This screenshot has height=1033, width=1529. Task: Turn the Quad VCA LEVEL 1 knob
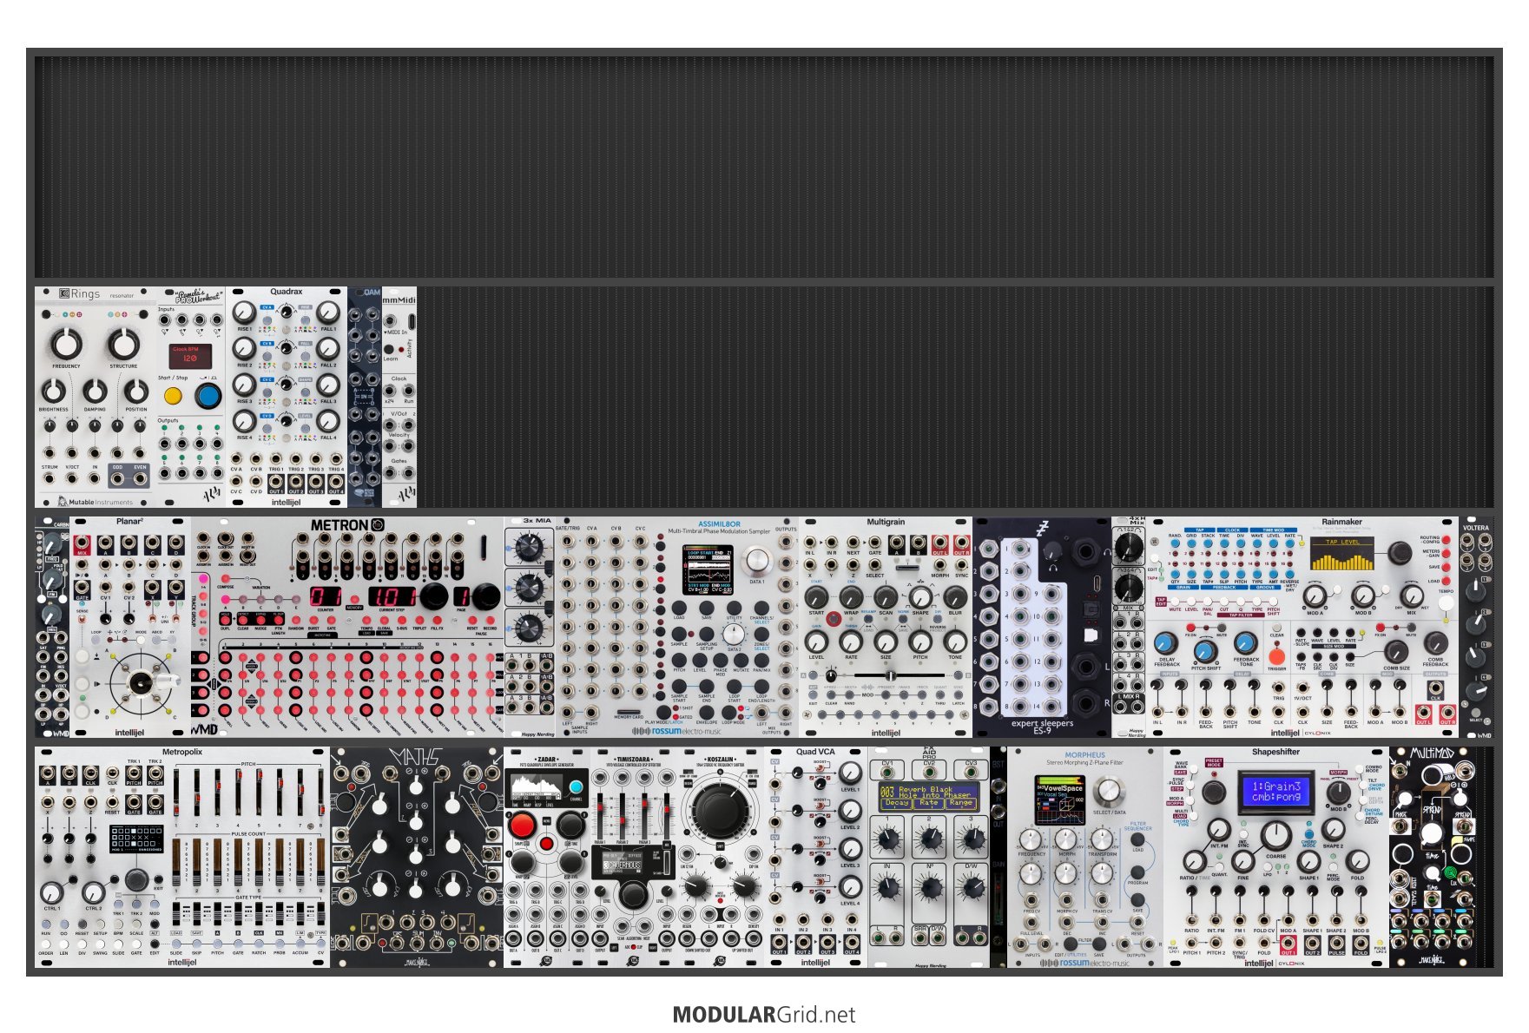click(850, 773)
